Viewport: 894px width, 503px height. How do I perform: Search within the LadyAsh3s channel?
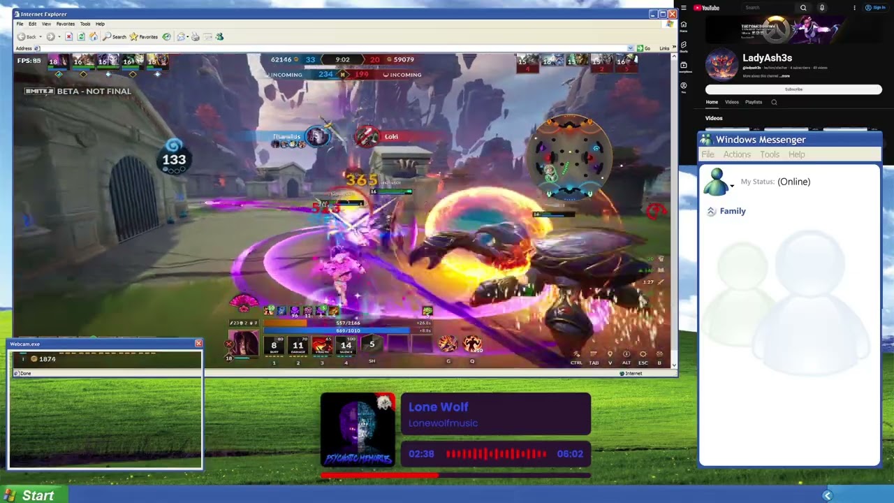774,102
